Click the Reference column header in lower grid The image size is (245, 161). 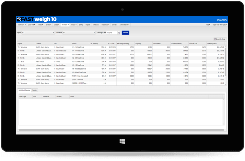click(x=49, y=97)
